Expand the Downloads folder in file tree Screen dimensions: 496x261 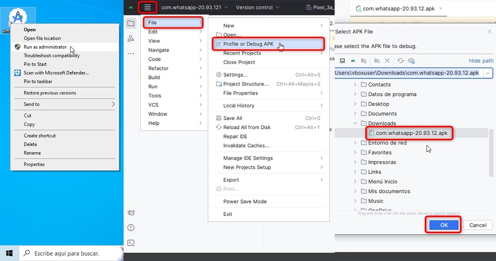coord(356,123)
